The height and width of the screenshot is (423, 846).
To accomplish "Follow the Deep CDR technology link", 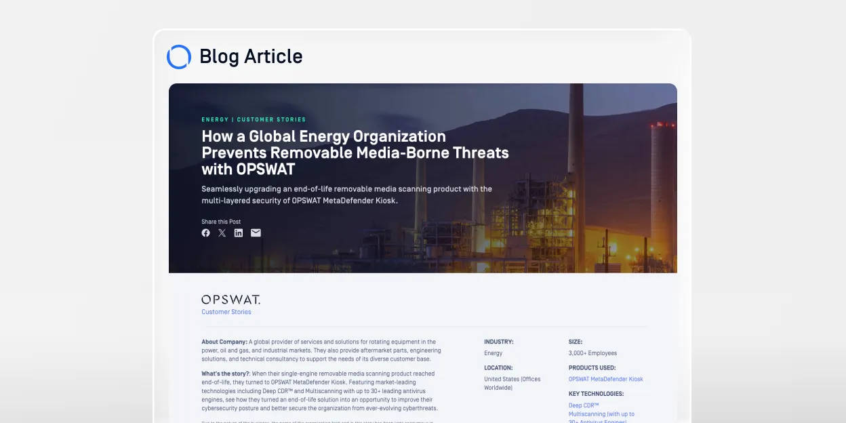I will [x=583, y=405].
